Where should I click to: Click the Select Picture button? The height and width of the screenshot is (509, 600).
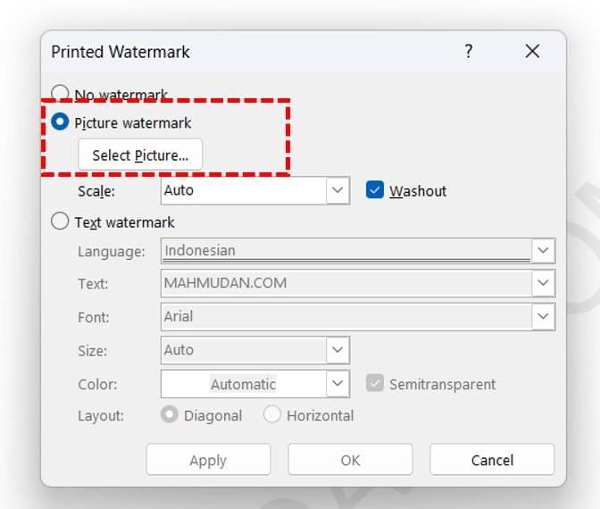pyautogui.click(x=140, y=155)
